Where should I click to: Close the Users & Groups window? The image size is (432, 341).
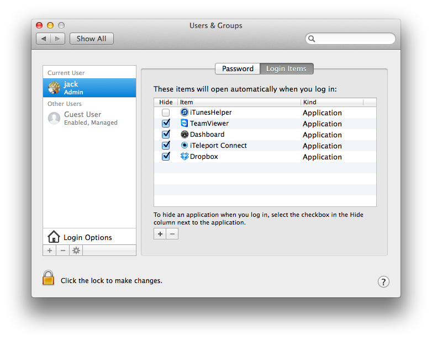(39, 25)
